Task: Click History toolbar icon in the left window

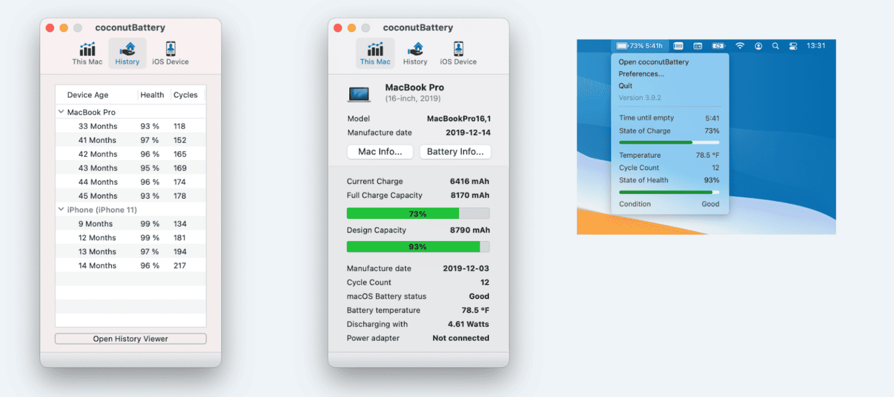Action: 127,54
